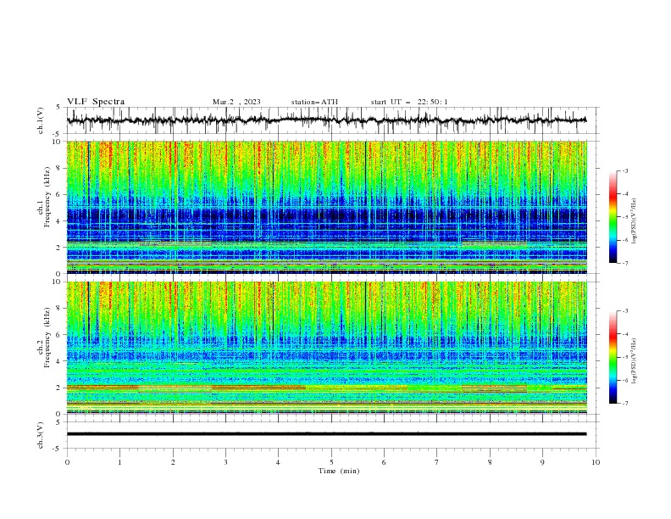Viewport: 671px width, 519px height.
Task: Click the lower PSD color scale bar
Action: click(x=613, y=357)
